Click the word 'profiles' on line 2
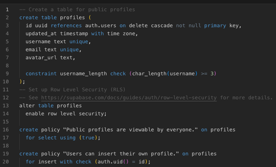 pos(73,18)
